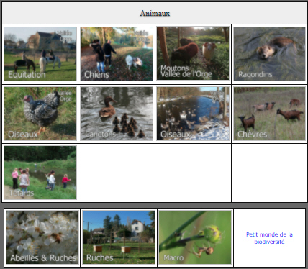Click the Ruches caption text
Image resolution: width=308 pixels, height=269 pixels.
click(99, 257)
